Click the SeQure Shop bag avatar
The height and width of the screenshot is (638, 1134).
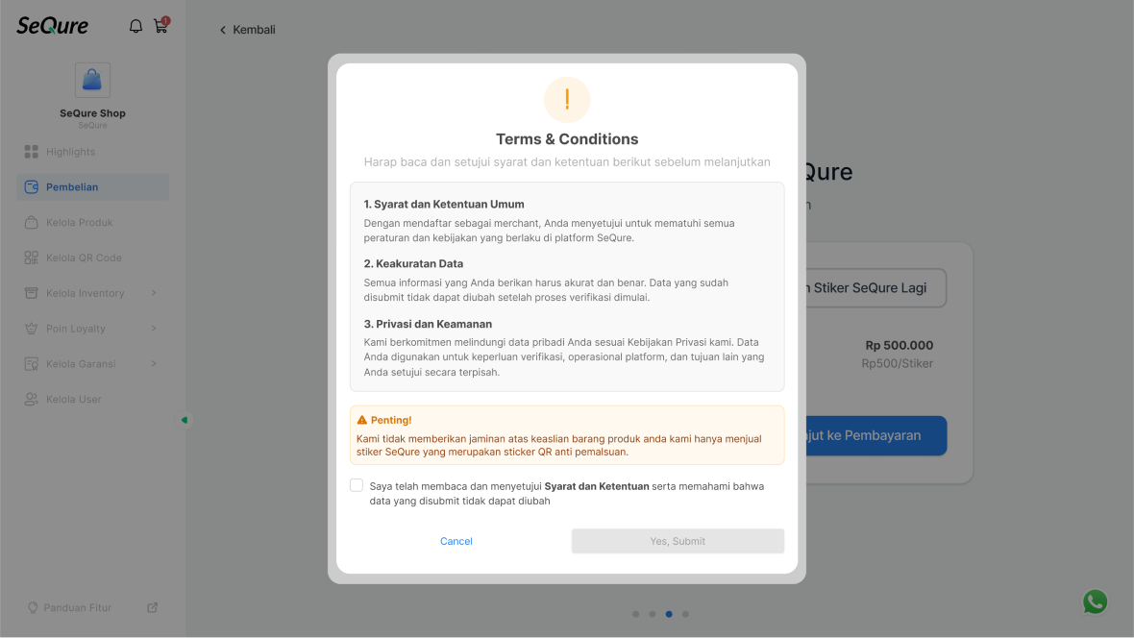click(92, 80)
